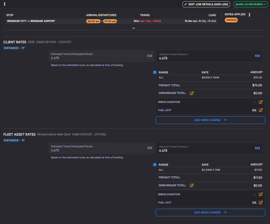270x224 pixels.
Task: Click Richard Demo Rate Card text
Action: 54,134
